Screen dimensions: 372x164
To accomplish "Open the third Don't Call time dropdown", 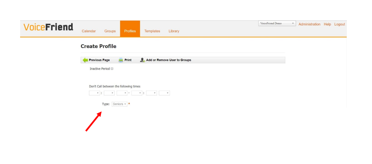I will (122, 93).
